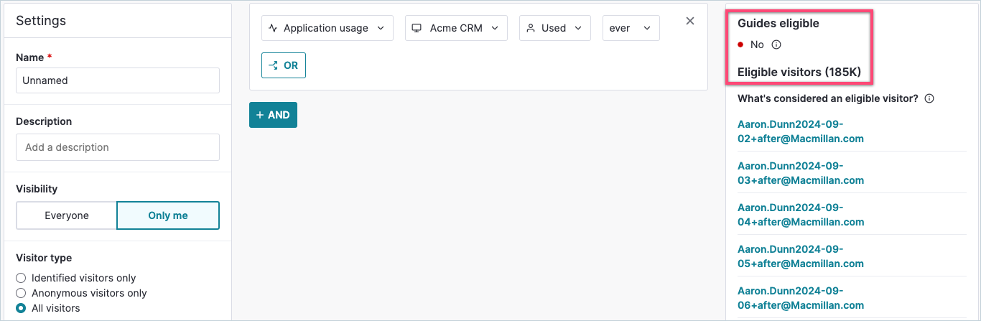Click info icon next to eligible visitor question
981x321 pixels.
coord(929,98)
